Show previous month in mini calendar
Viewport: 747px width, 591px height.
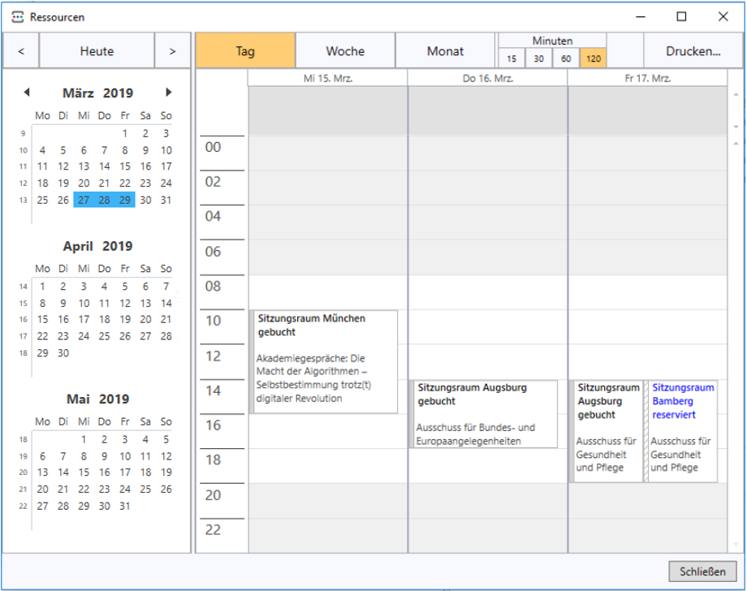27,93
